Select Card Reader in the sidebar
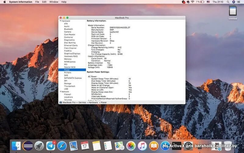 [70, 35]
